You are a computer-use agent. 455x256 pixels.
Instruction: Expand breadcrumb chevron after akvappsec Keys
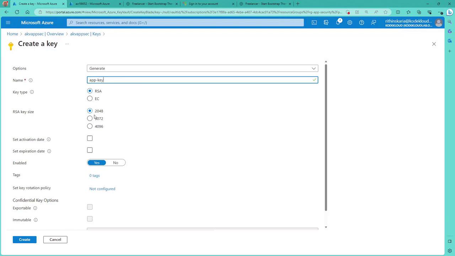pos(104,34)
